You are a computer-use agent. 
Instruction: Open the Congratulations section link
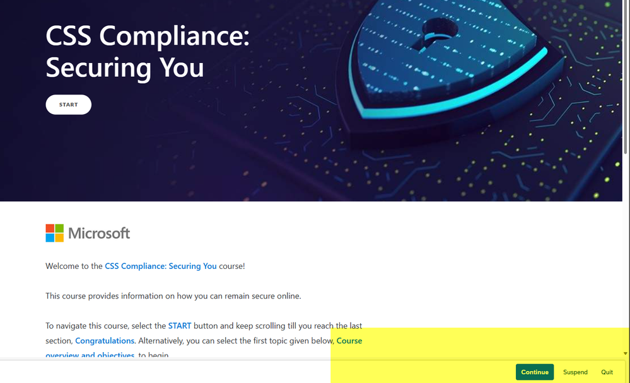(105, 341)
